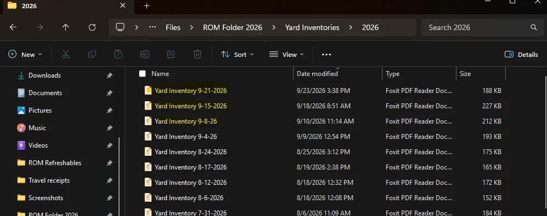The width and height of the screenshot is (547, 216).
Task: Sort by the Size column header
Action: pyautogui.click(x=465, y=74)
